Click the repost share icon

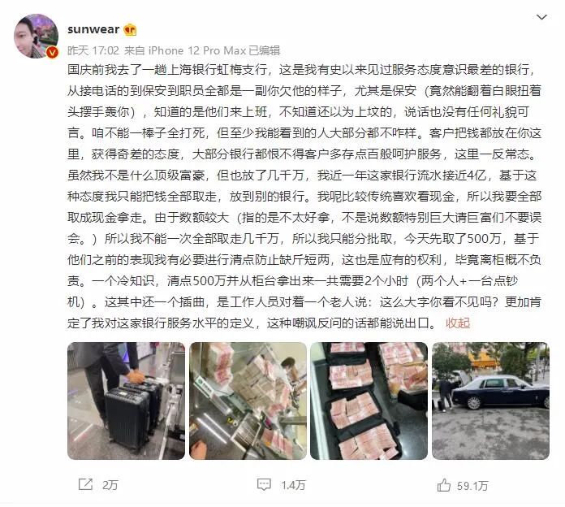pyautogui.click(x=85, y=484)
